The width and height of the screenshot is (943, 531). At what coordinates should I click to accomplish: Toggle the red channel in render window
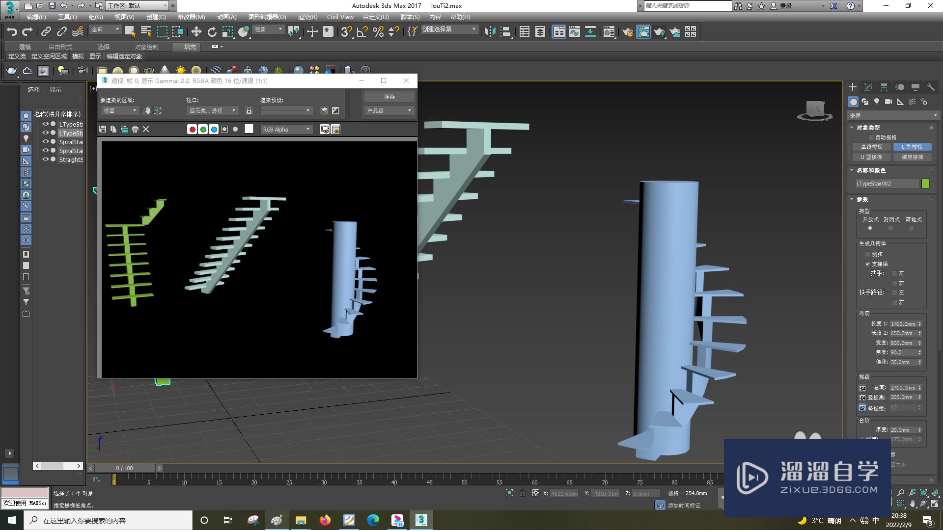pyautogui.click(x=192, y=129)
